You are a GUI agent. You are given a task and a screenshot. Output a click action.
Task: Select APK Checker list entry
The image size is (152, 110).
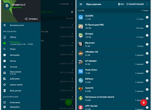point(113,107)
